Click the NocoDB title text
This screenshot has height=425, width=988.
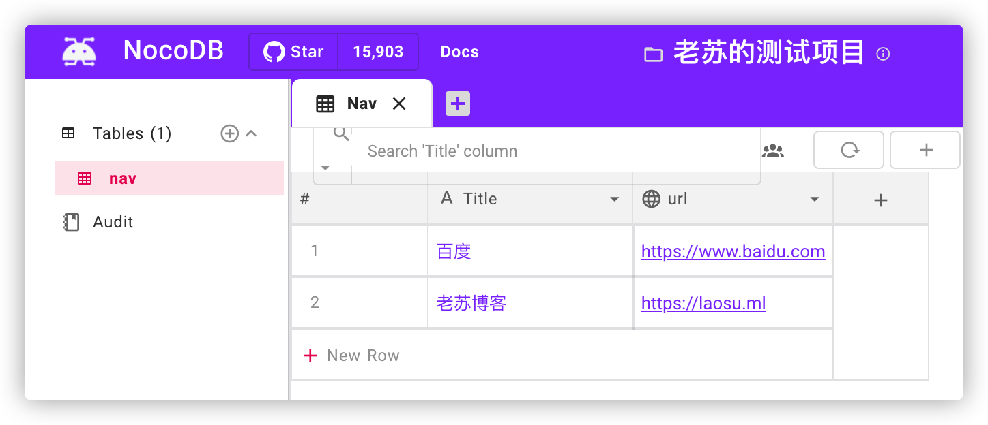tap(173, 51)
